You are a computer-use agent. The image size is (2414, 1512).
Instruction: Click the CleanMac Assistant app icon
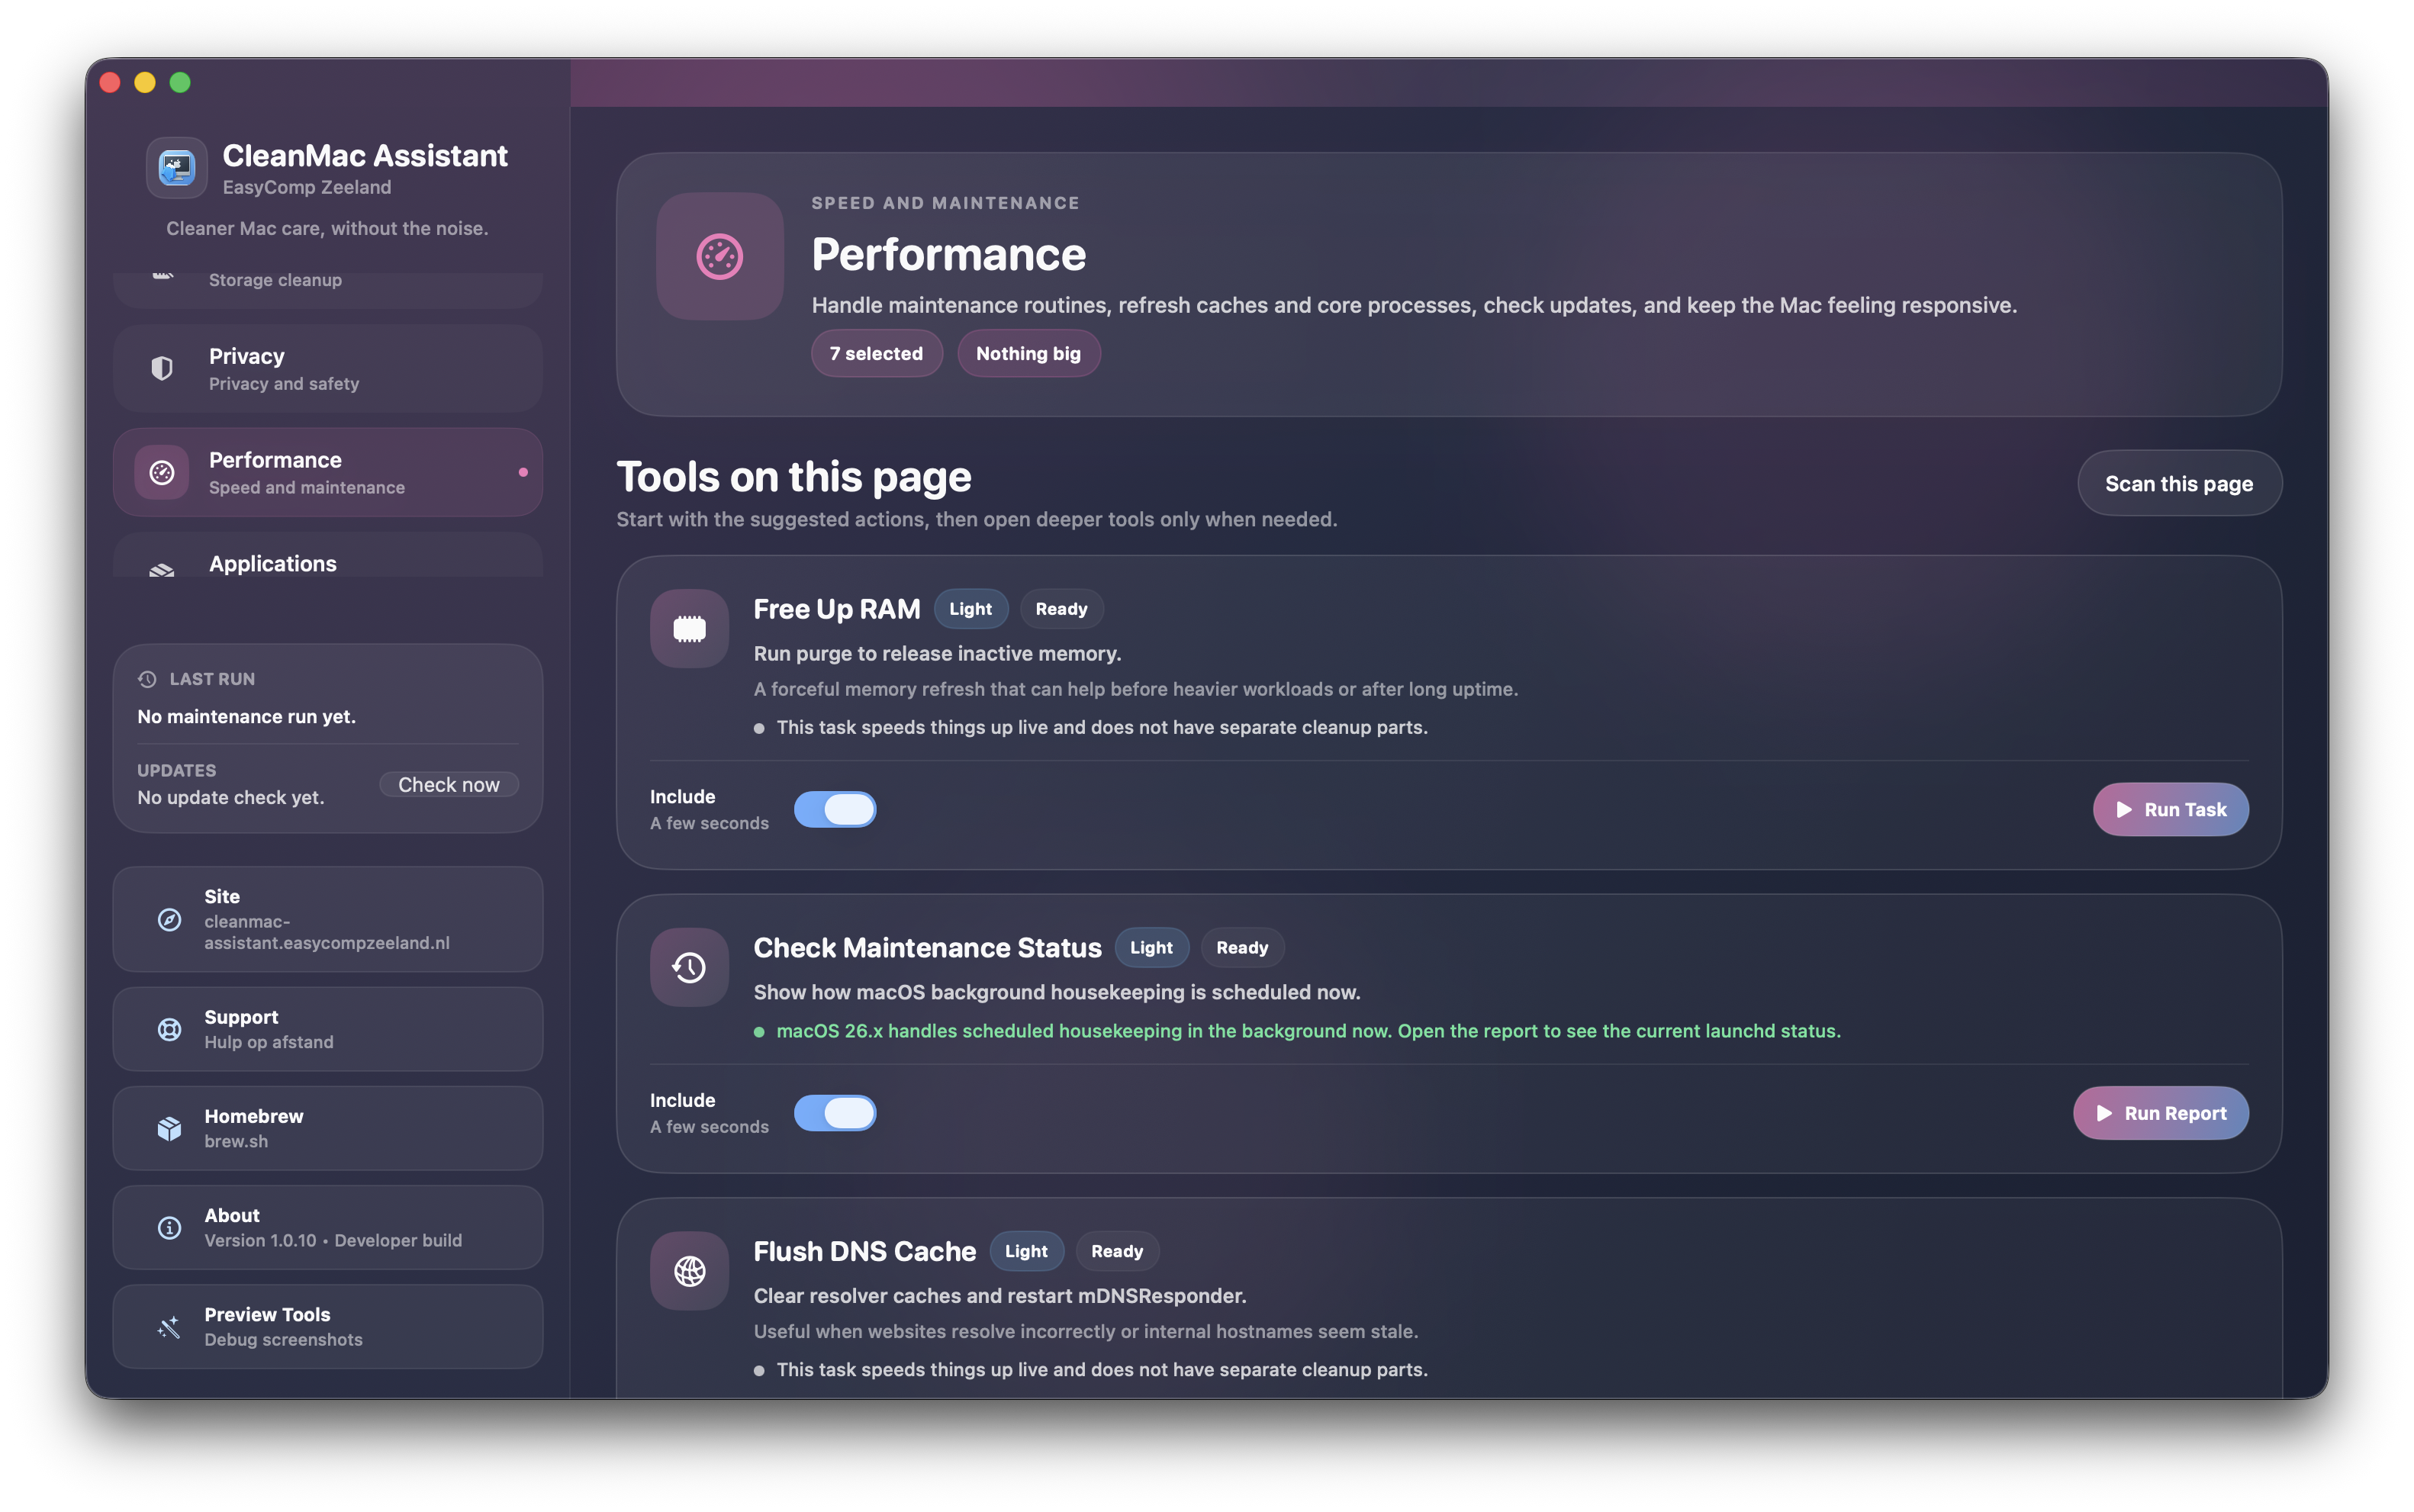pyautogui.click(x=176, y=168)
